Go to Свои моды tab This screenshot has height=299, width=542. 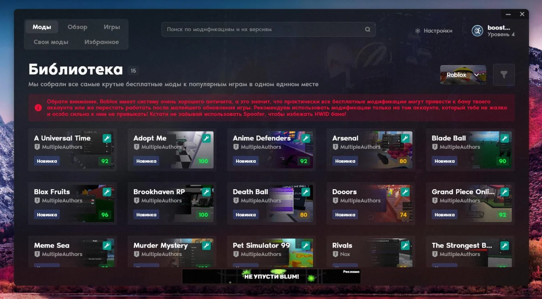point(51,42)
